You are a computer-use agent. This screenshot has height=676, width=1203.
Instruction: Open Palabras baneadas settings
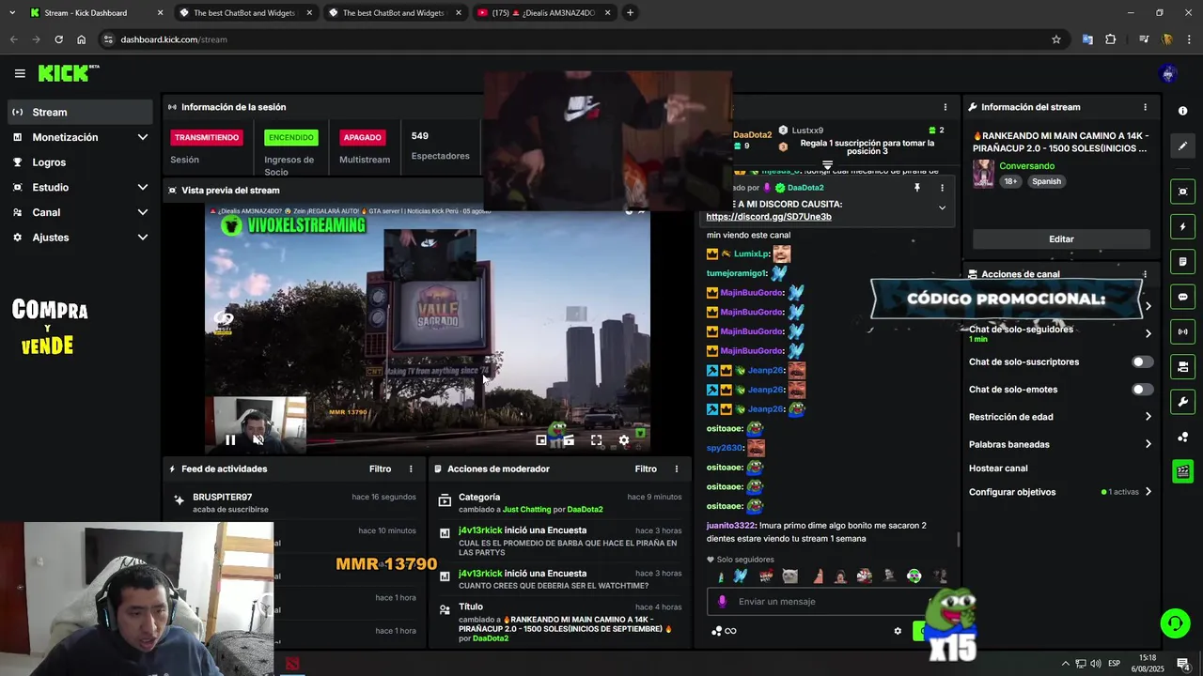click(x=1059, y=444)
